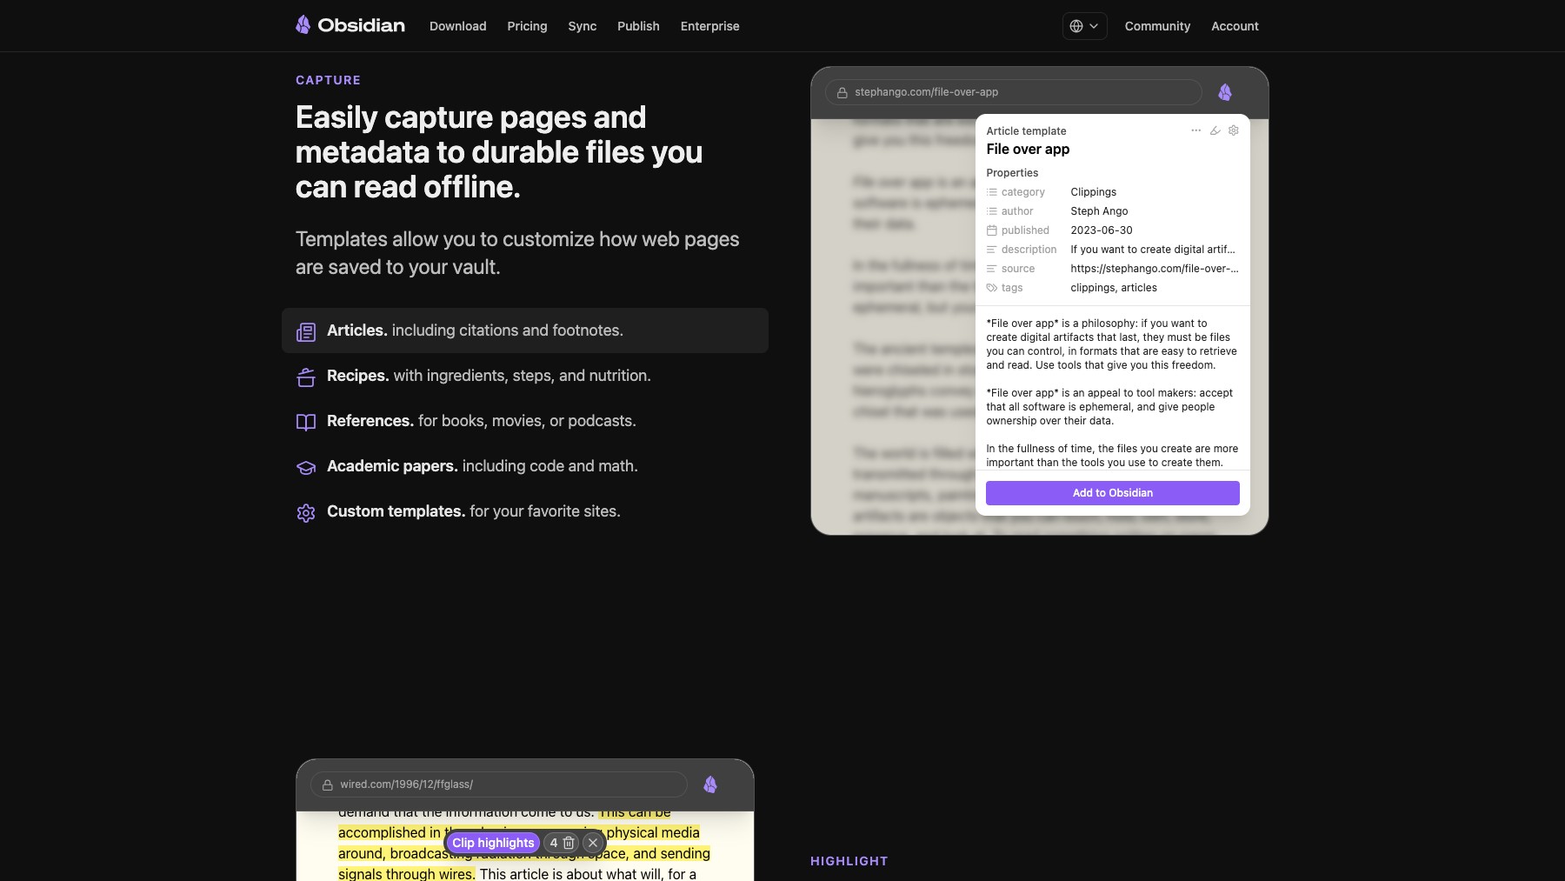Click the Recipes cooking pot icon

point(306,377)
